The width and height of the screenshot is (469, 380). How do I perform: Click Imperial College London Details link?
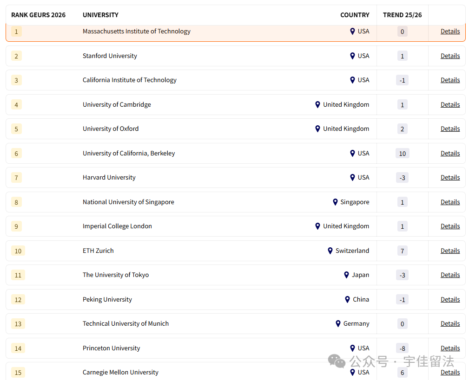450,226
